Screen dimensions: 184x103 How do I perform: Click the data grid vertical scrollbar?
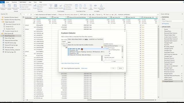158,53
